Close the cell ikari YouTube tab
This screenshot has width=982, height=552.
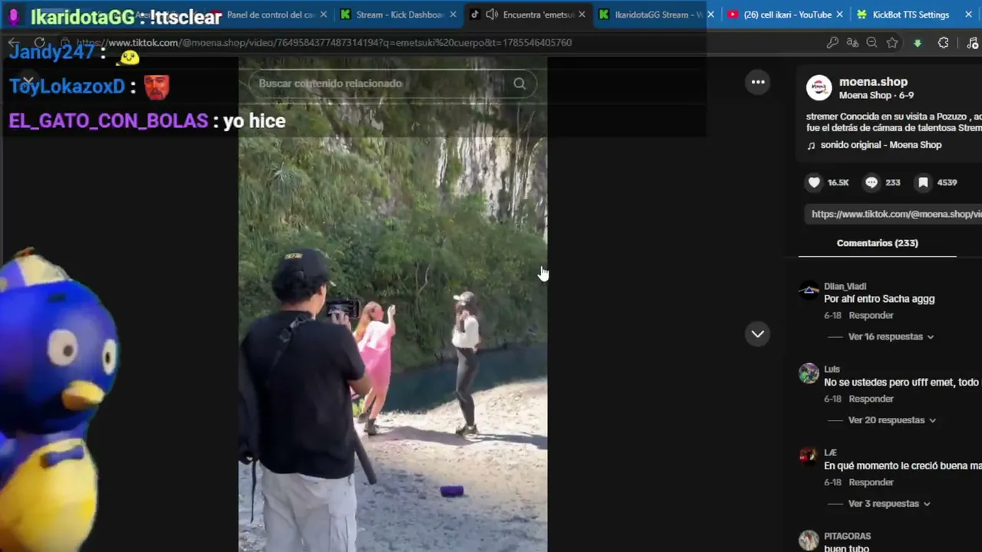839,15
